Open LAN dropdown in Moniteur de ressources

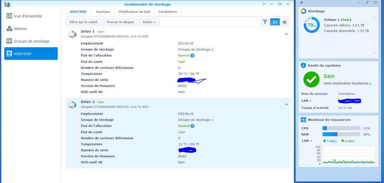coord(306,141)
